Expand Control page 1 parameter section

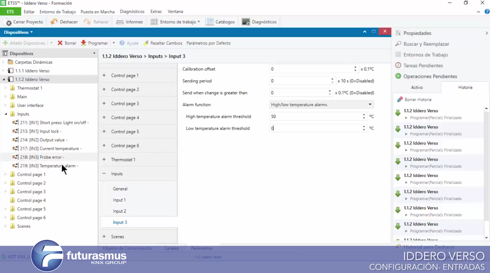coord(104,76)
